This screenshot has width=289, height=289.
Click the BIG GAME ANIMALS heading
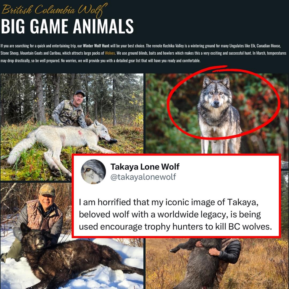coord(67,26)
